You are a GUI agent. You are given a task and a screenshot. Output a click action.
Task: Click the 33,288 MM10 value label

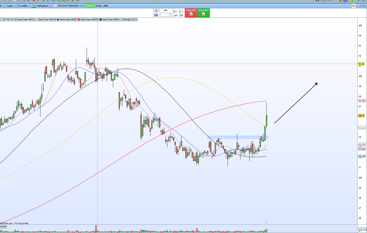tap(361, 144)
